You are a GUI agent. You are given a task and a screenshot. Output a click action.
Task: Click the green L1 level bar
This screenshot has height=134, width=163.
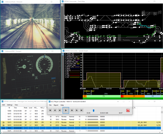click(123, 98)
